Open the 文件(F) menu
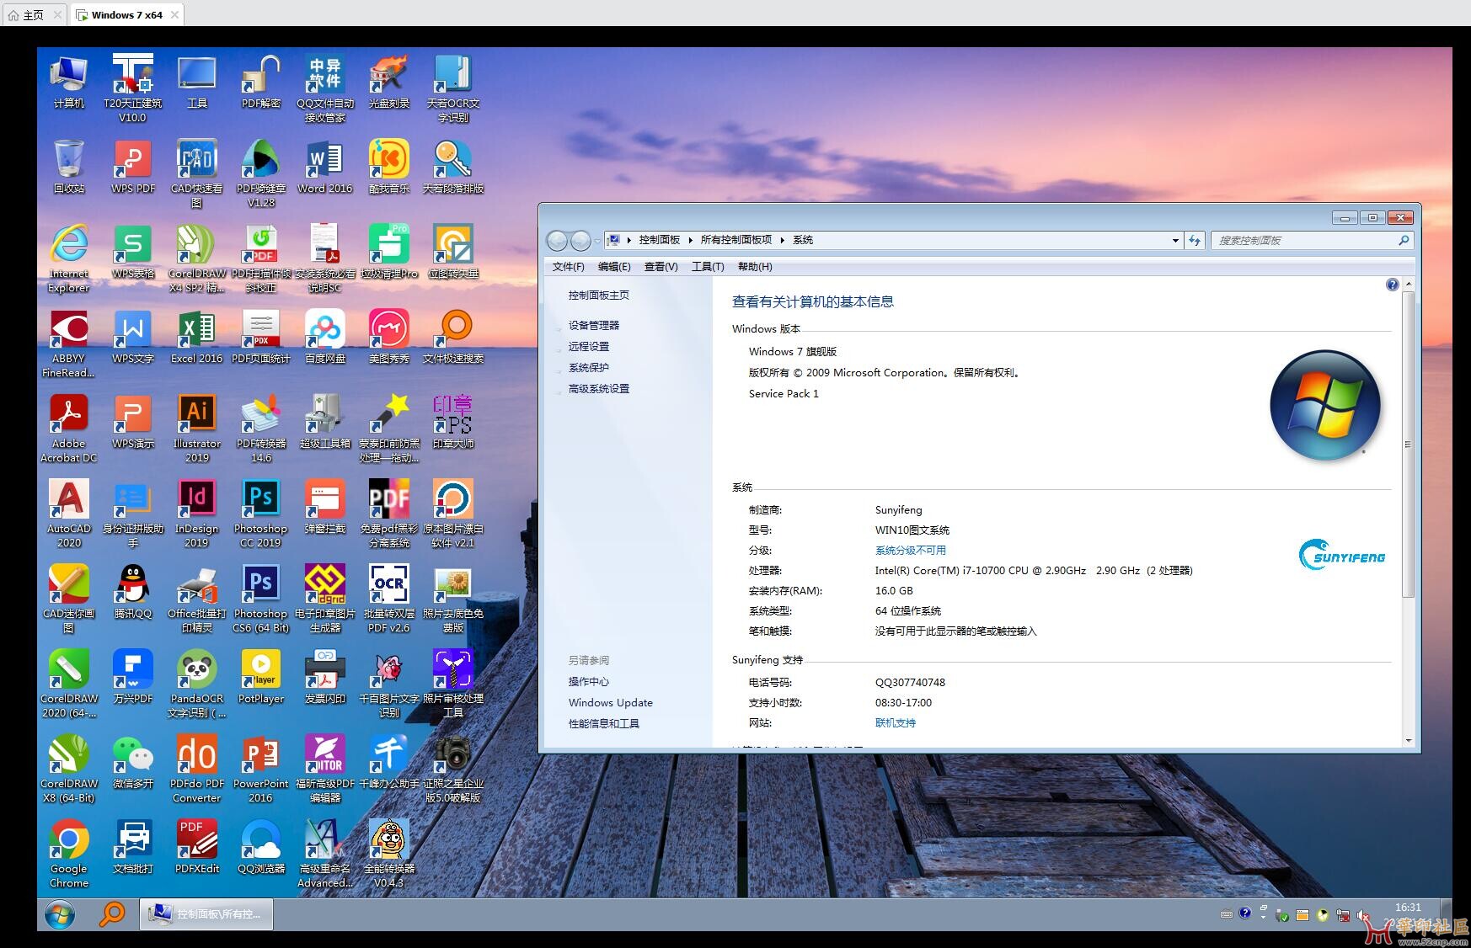1471x948 pixels. (568, 267)
